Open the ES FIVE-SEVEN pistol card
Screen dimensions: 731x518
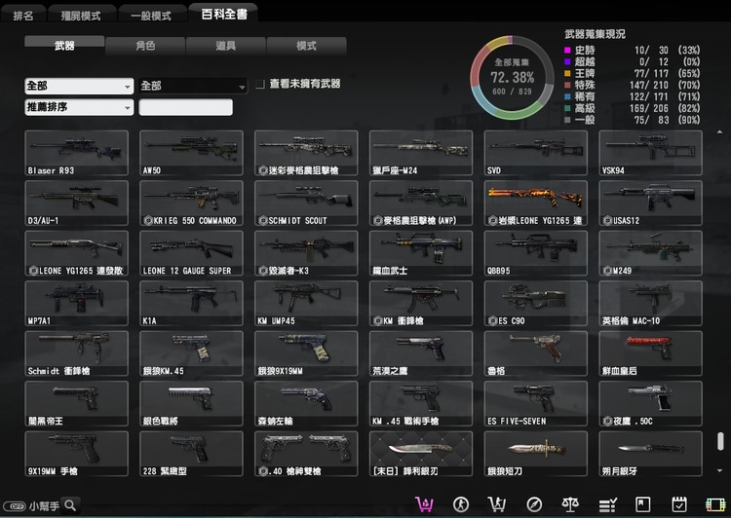tap(536, 403)
